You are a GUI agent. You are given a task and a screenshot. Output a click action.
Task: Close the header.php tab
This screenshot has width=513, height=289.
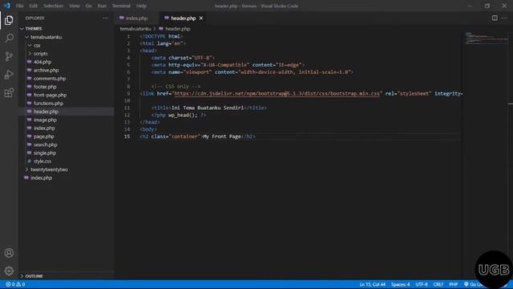pyautogui.click(x=201, y=18)
